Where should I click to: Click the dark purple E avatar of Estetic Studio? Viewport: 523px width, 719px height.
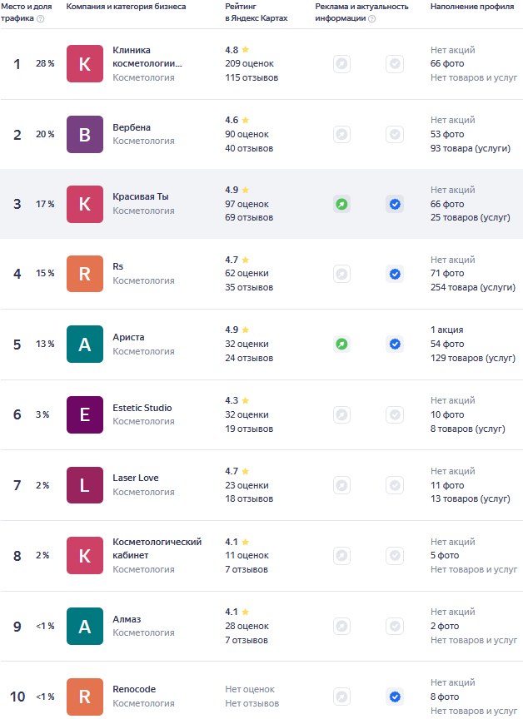(x=85, y=414)
